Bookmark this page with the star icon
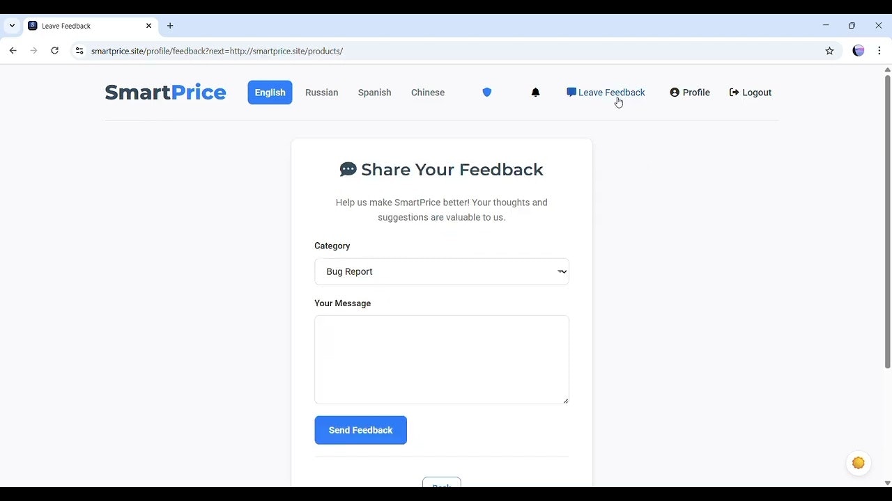This screenshot has height=501, width=892. 829,51
